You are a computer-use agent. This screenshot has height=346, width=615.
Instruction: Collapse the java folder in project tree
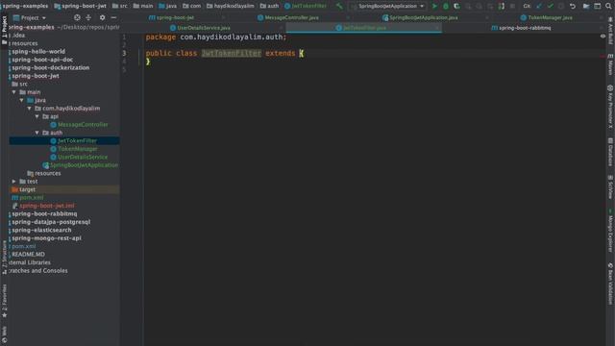22,100
